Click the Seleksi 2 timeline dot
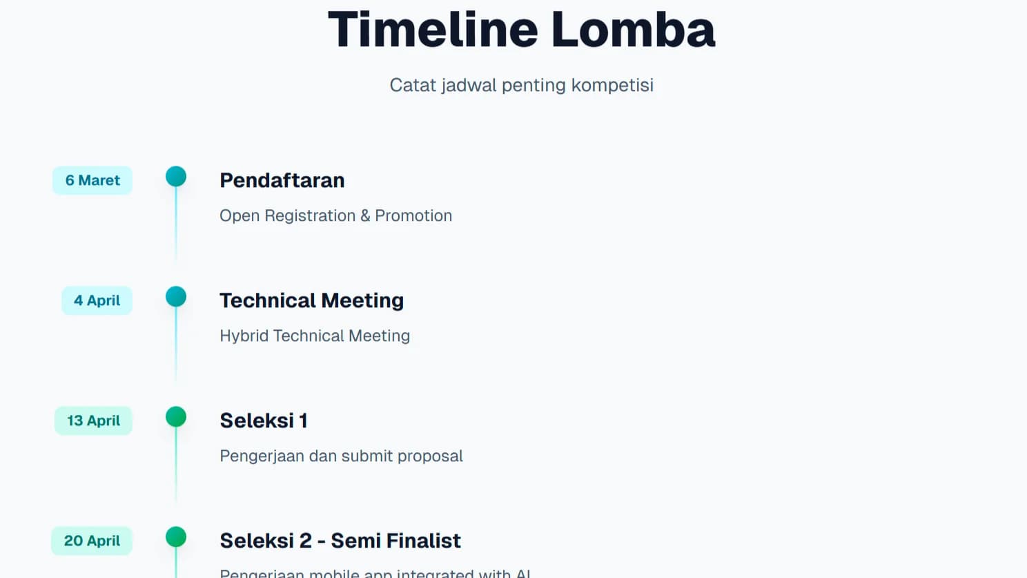1027x578 pixels. click(x=176, y=537)
